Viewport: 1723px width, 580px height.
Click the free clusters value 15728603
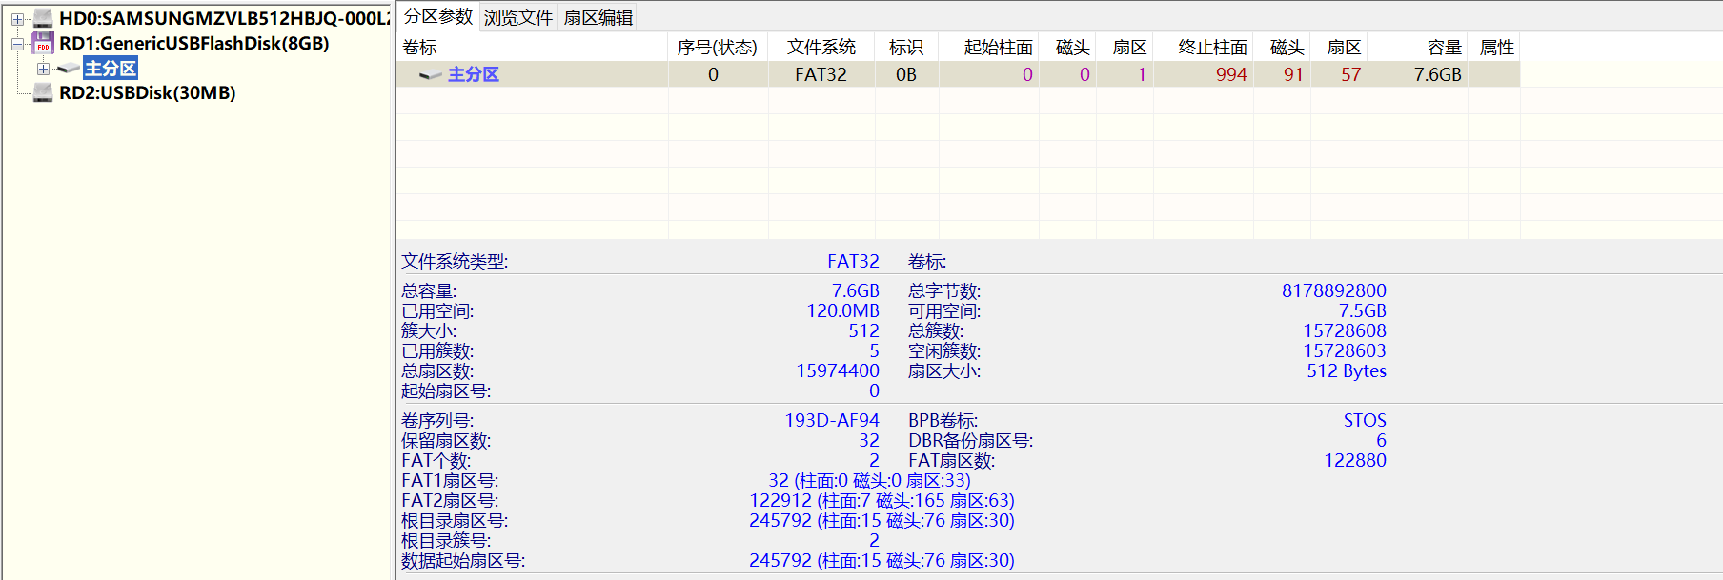(1345, 350)
